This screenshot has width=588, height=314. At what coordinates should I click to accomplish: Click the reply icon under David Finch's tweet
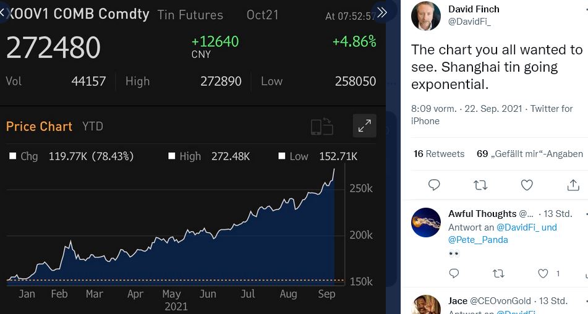(434, 185)
